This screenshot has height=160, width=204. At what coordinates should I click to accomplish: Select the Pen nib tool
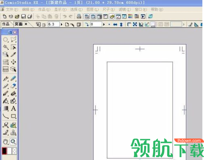pyautogui.click(x=6, y=78)
